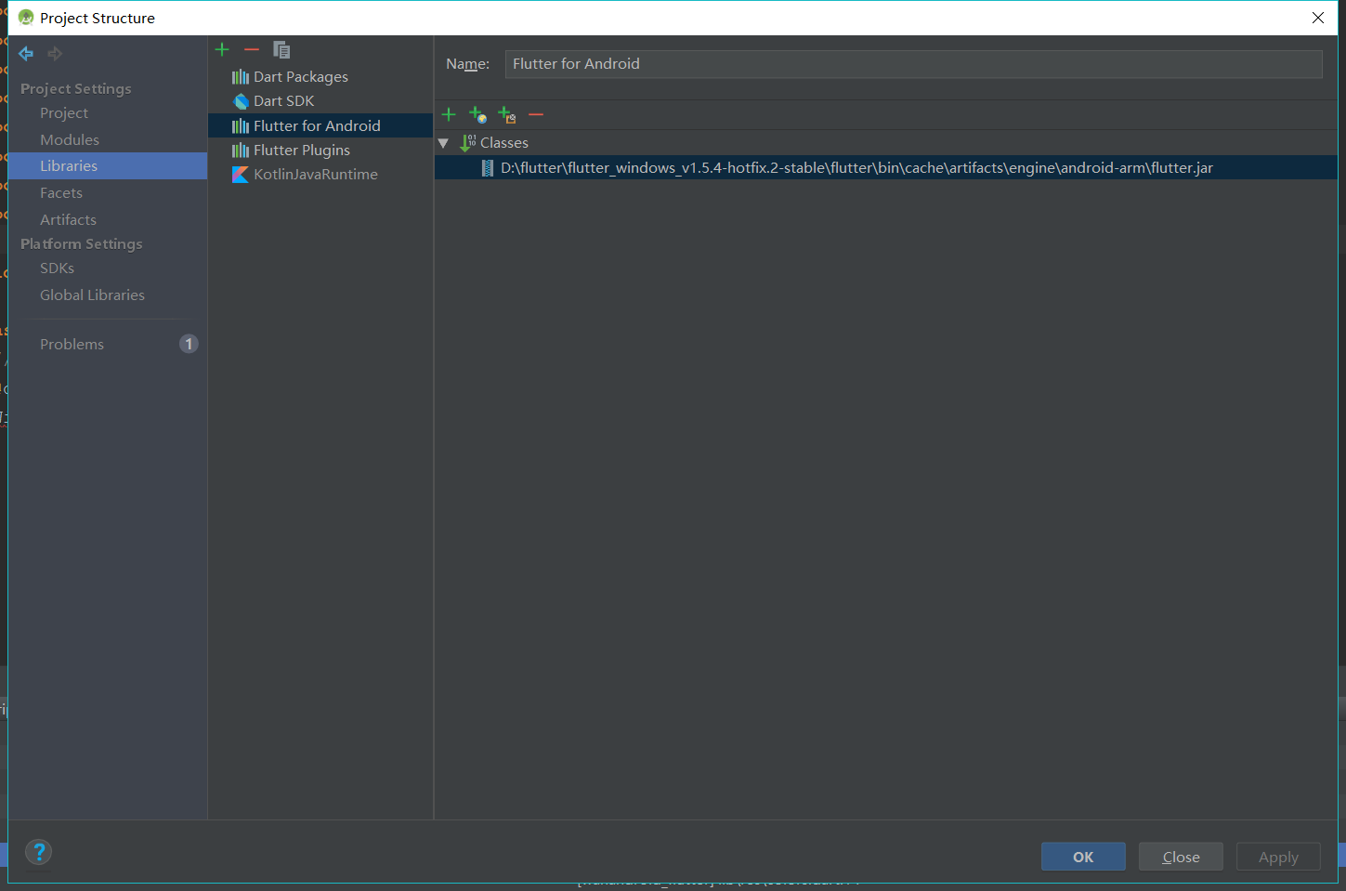Click the add-with-globe icon to attach files from repository

click(x=478, y=114)
